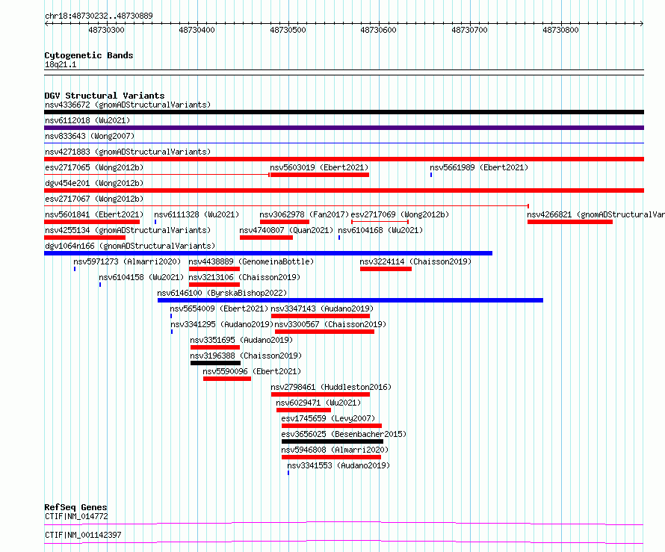Click the Cytogenetic Bands track title
This screenshot has width=665, height=552.
(89, 55)
